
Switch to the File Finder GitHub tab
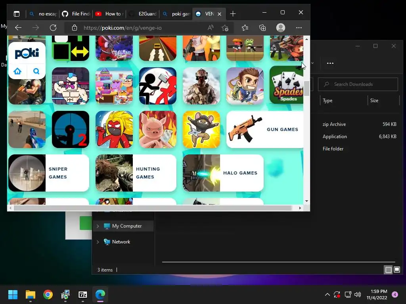click(76, 14)
